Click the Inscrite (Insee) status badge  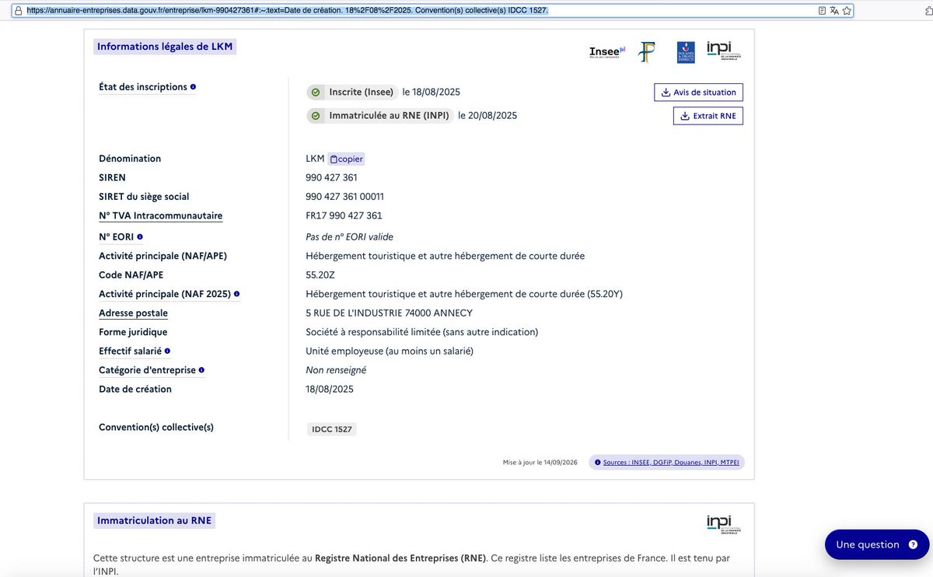(352, 93)
